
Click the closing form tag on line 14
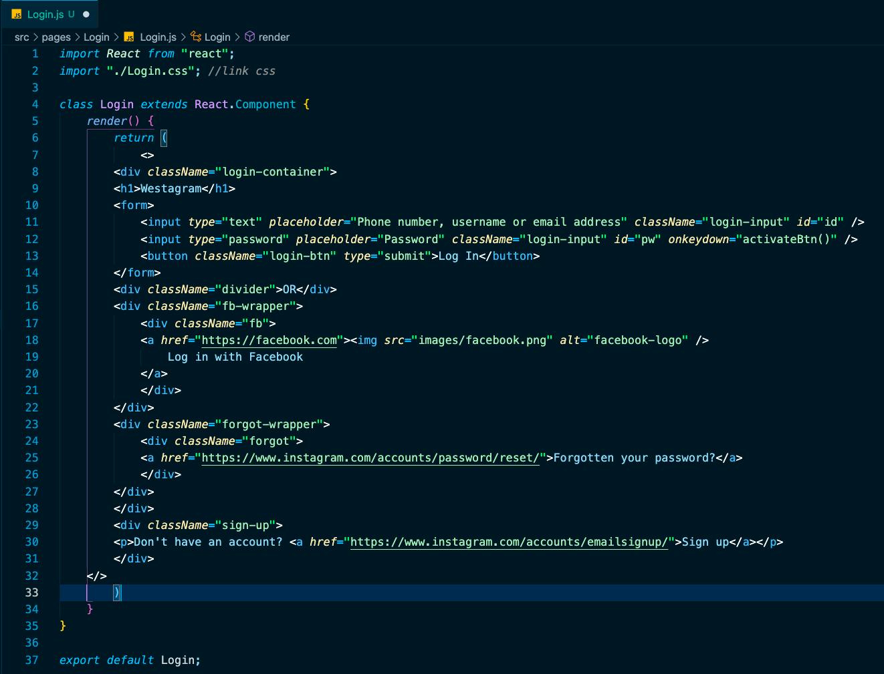137,273
